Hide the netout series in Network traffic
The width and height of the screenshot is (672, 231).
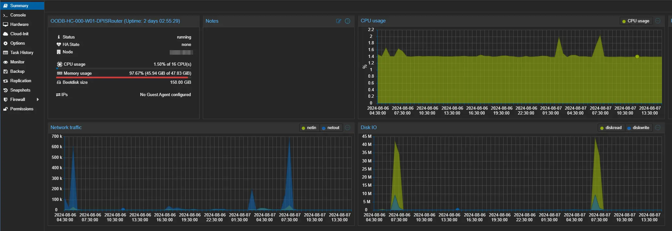coord(331,128)
